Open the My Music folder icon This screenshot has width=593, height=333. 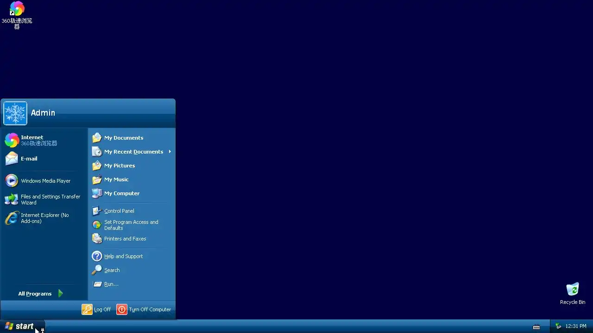pyautogui.click(x=97, y=179)
